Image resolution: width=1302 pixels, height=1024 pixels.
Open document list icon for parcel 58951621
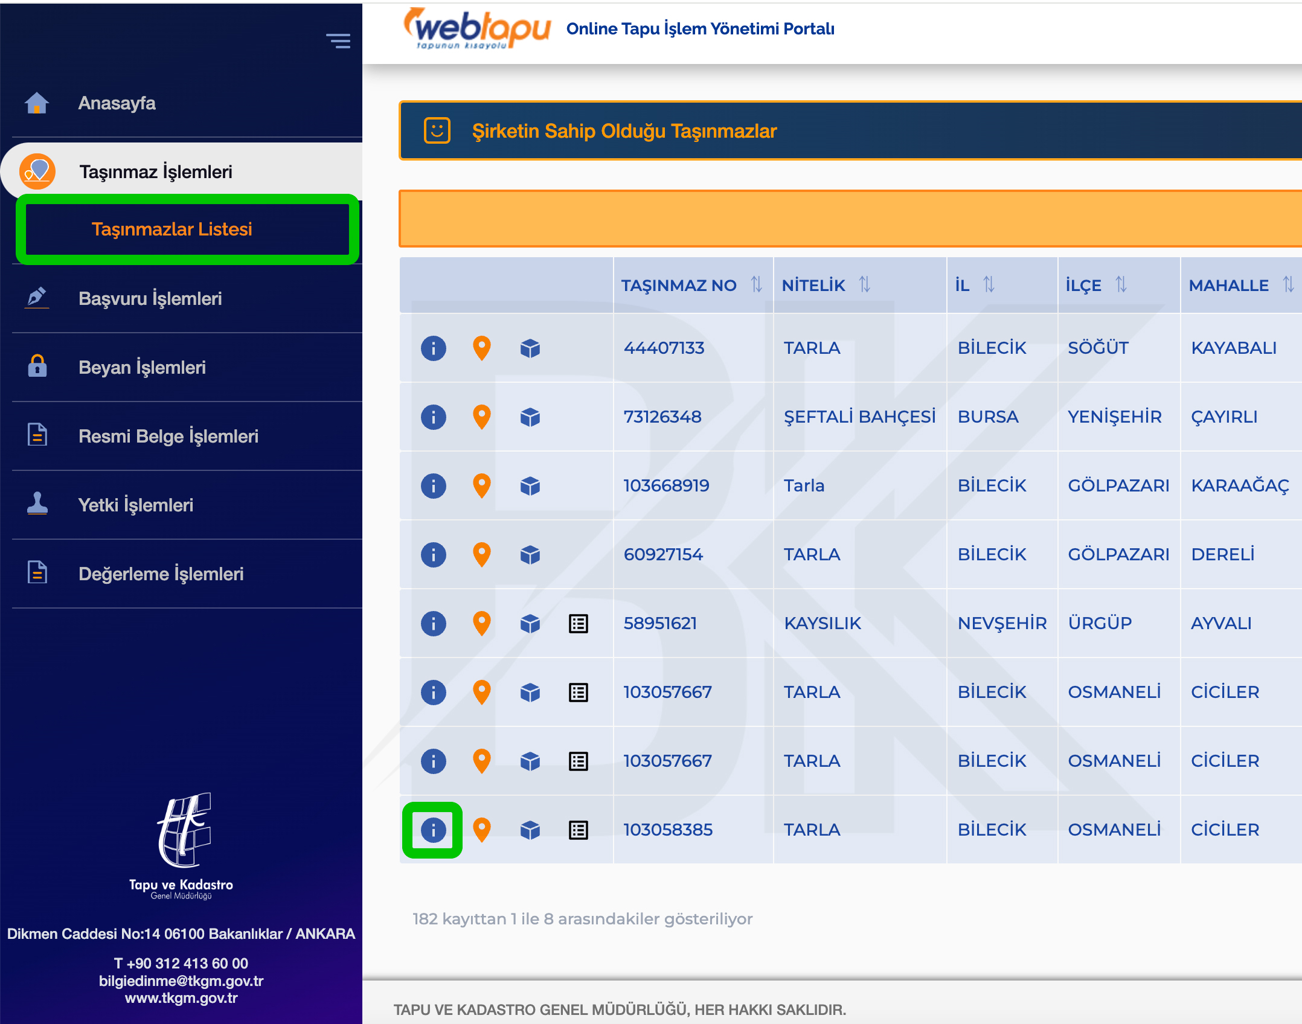(578, 624)
